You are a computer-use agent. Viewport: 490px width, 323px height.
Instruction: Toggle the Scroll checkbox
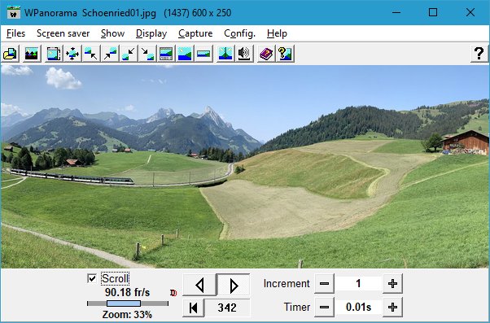click(92, 278)
